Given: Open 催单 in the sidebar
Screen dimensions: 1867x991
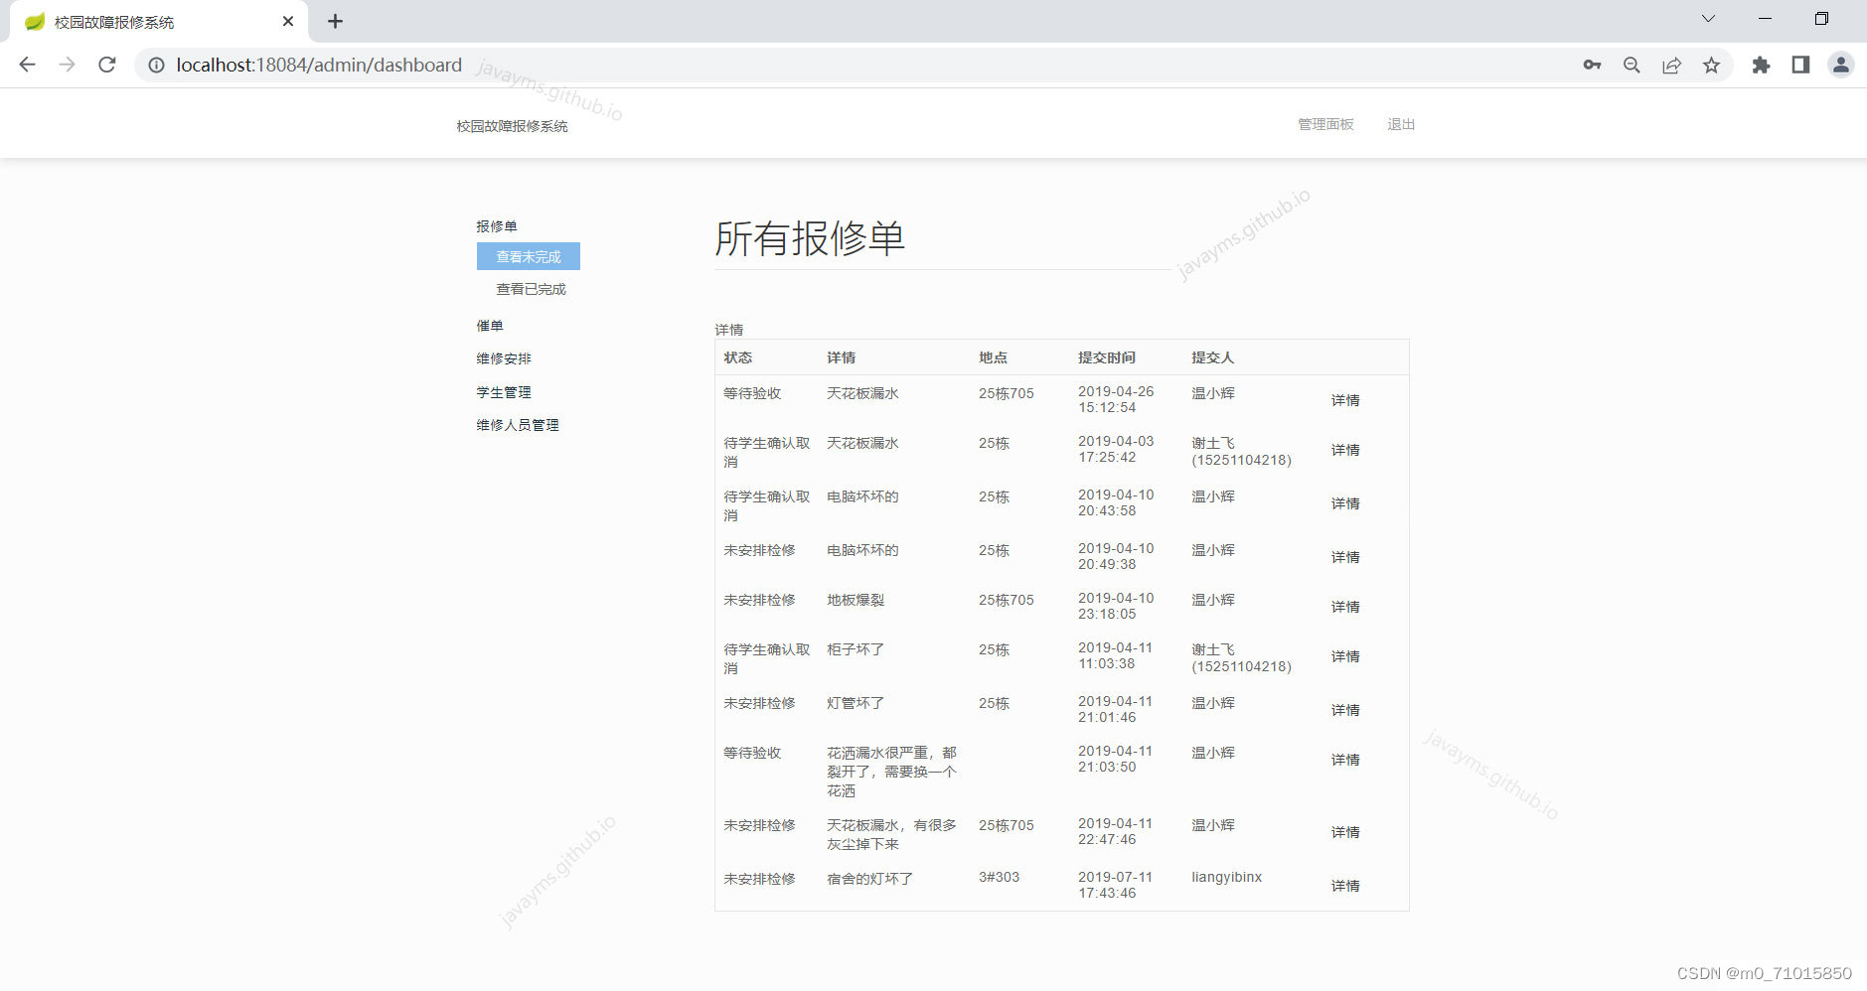Looking at the screenshot, I should pos(490,326).
